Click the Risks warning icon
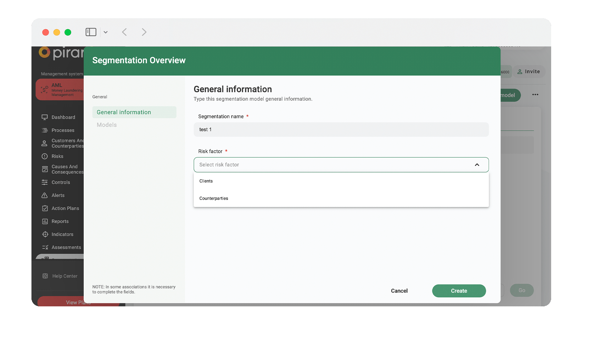Viewport: 604px width, 339px height. coord(45,156)
